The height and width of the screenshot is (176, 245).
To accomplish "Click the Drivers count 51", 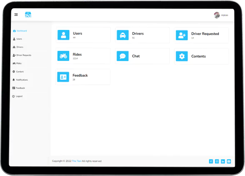I will pos(133,38).
